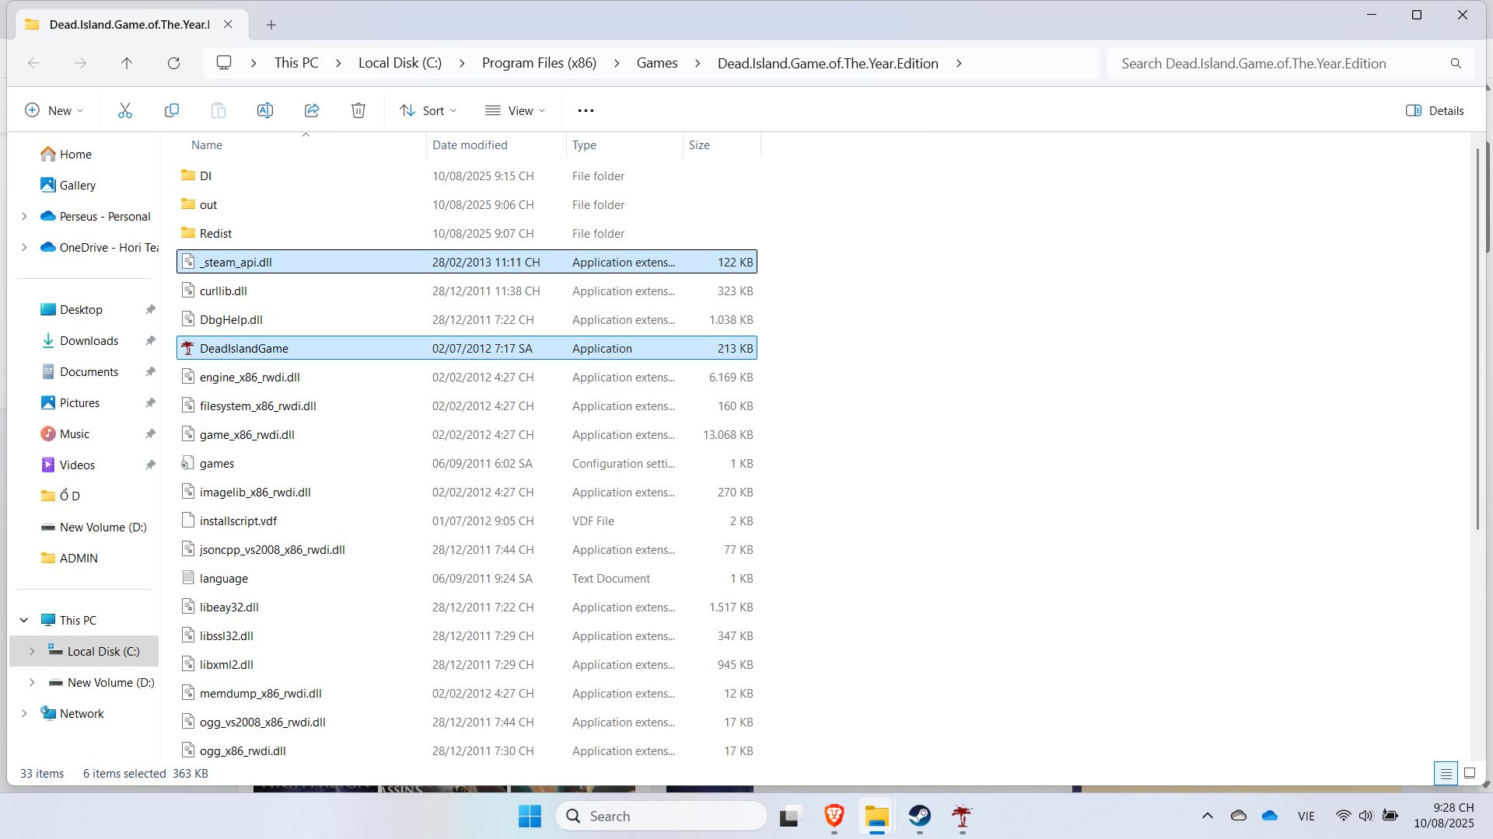This screenshot has width=1493, height=839.
Task: Switch to details list view in status bar
Action: (1446, 773)
